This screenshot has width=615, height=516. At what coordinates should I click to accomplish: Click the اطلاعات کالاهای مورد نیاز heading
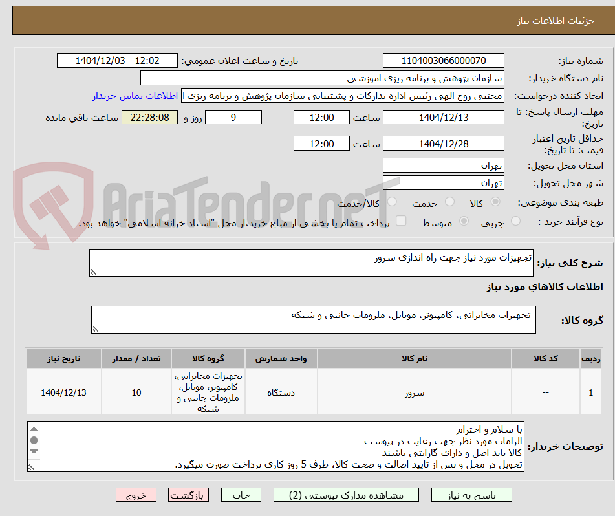[x=545, y=287]
